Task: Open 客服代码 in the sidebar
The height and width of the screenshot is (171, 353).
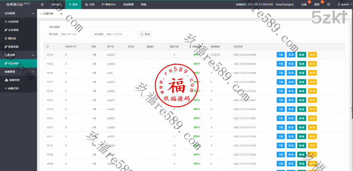Action: coord(14,88)
